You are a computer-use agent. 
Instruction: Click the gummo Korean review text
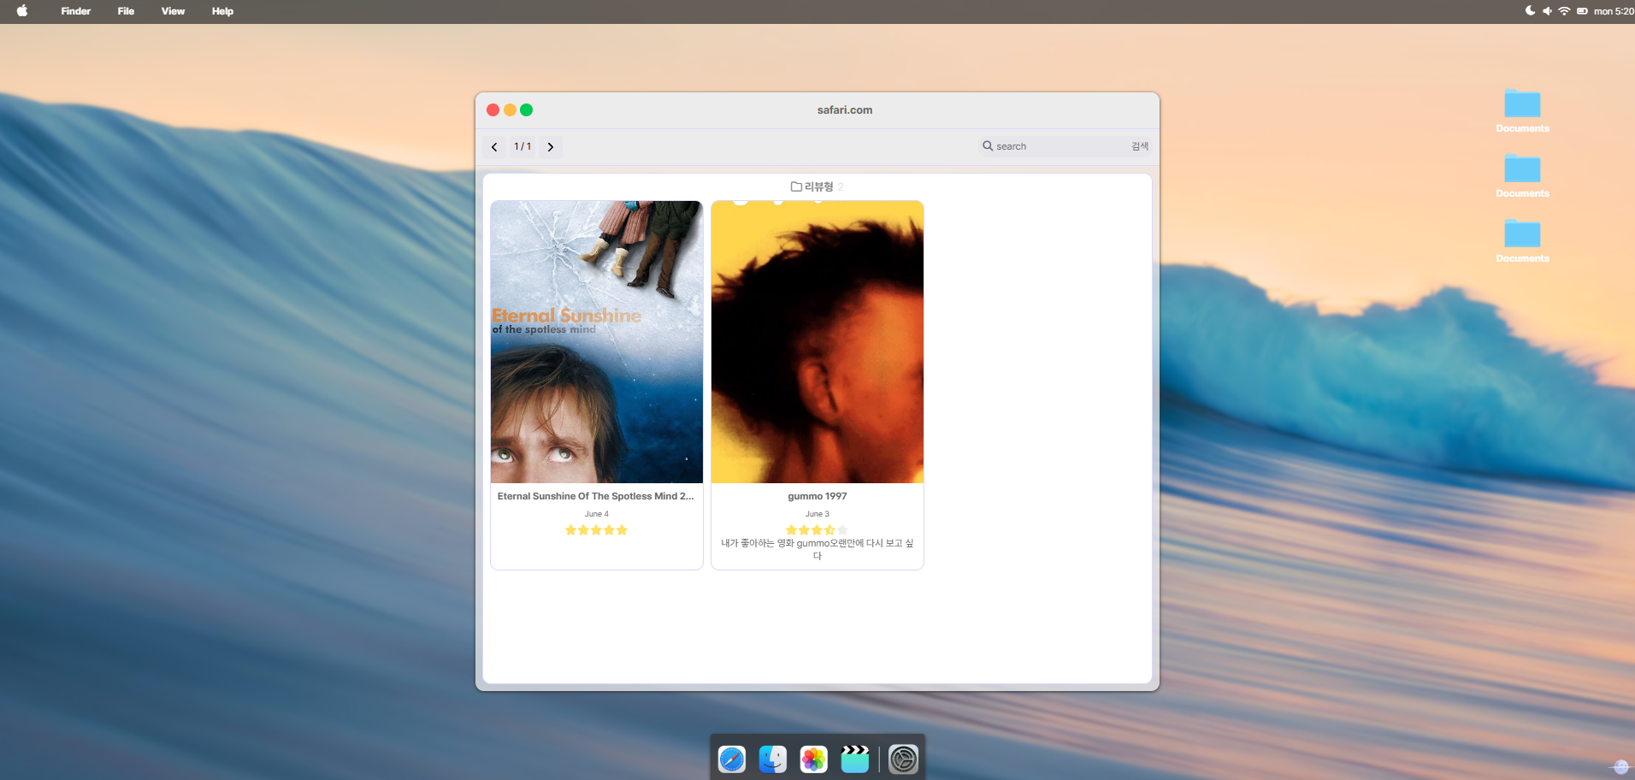pos(817,549)
